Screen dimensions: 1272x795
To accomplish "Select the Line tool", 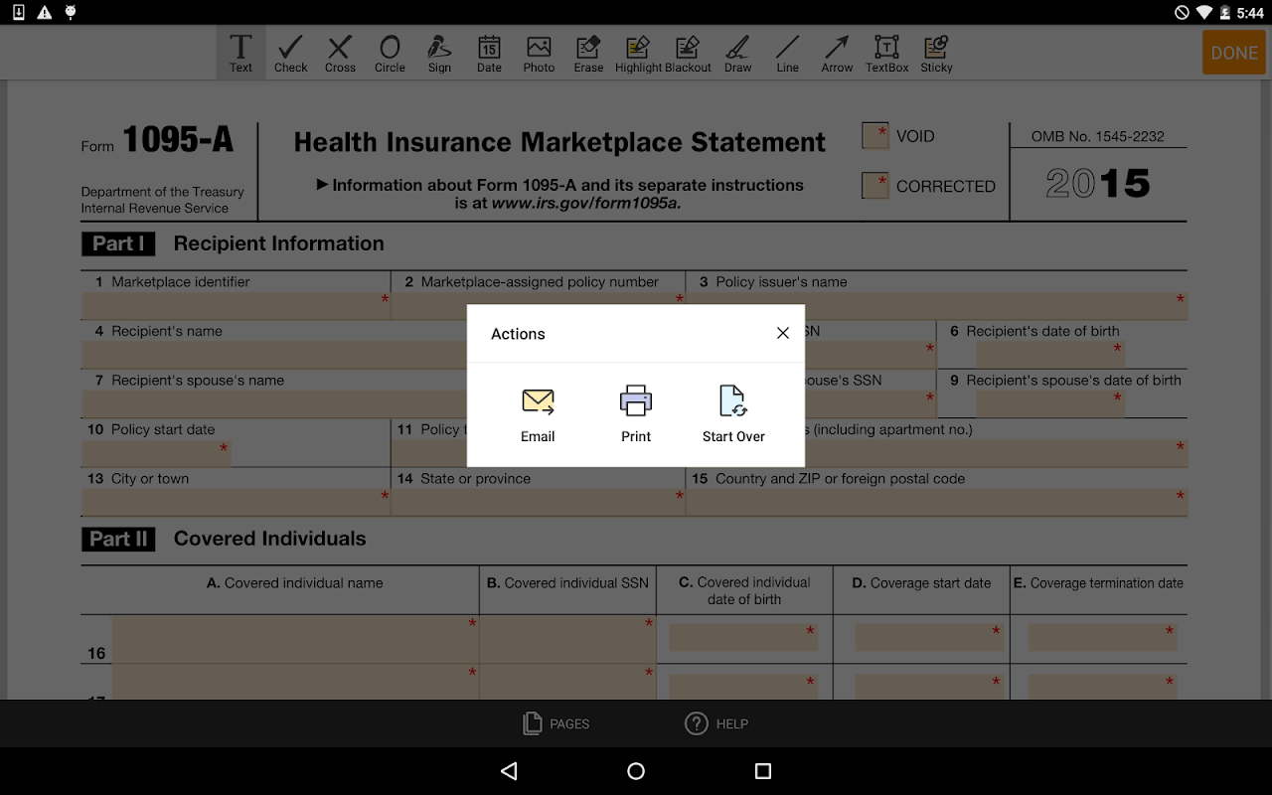I will click(x=787, y=53).
